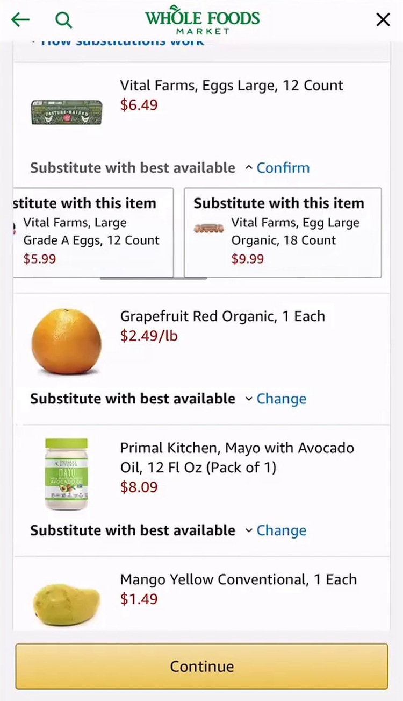Open the How substitutions work link
This screenshot has width=403, height=701.
pyautogui.click(x=123, y=42)
